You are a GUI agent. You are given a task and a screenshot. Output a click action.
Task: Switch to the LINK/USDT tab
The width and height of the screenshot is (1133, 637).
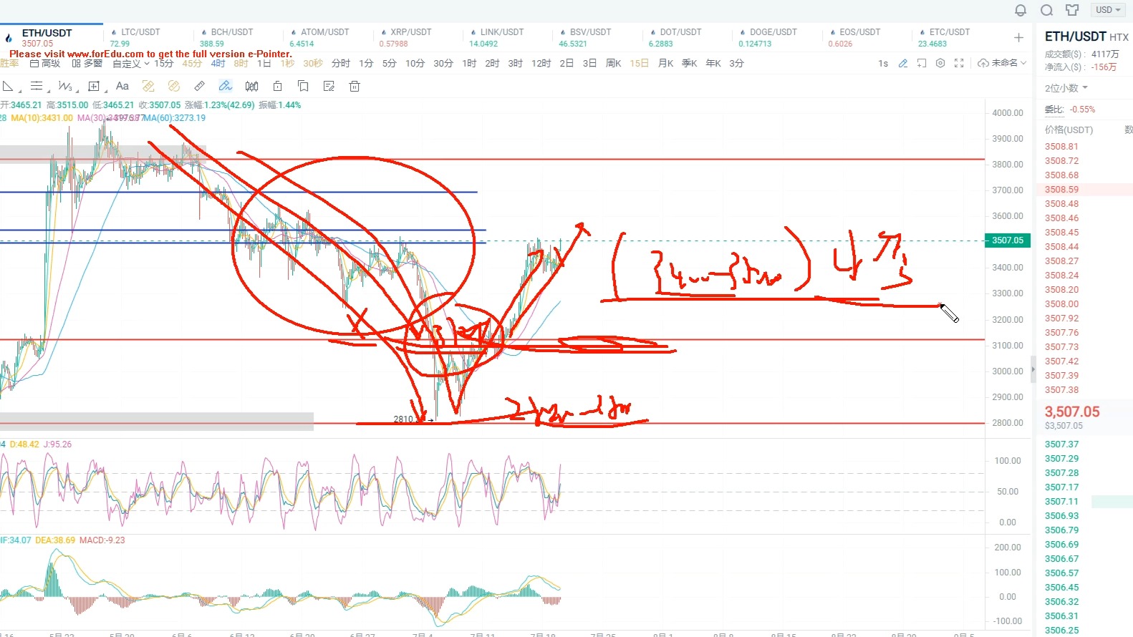[x=501, y=32]
